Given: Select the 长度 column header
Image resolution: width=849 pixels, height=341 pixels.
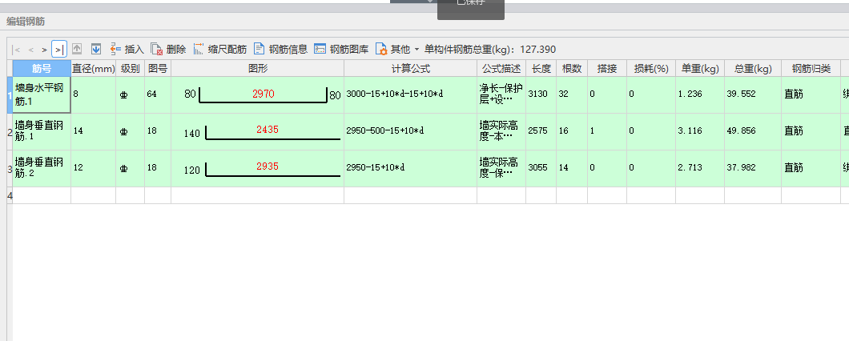Looking at the screenshot, I should (x=541, y=68).
